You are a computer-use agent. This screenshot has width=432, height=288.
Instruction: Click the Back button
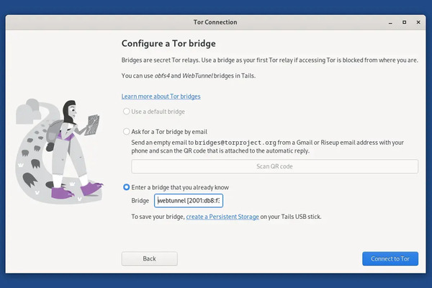coord(149,258)
